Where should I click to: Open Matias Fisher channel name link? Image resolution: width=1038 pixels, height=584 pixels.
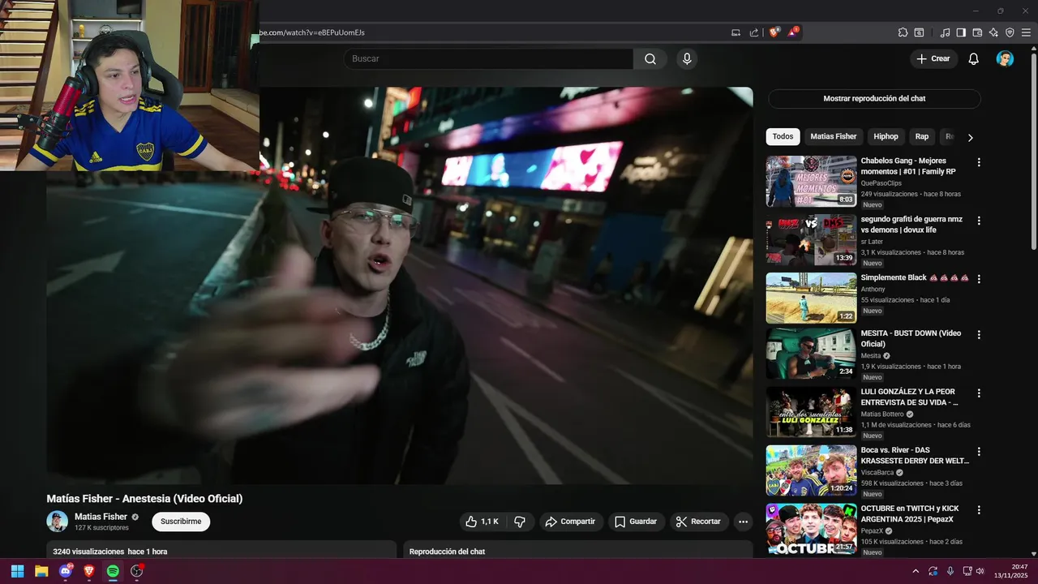click(101, 517)
